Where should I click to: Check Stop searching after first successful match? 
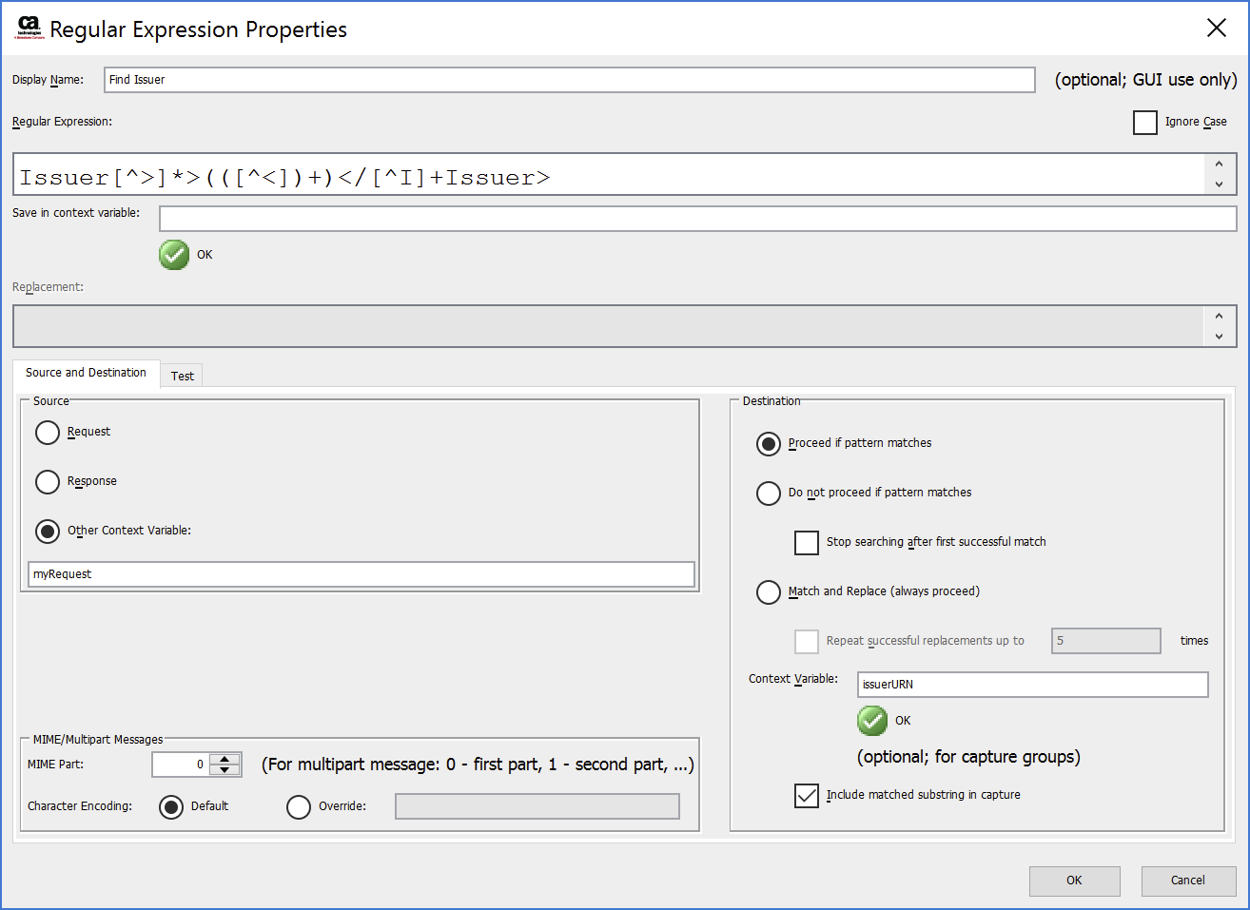click(x=807, y=542)
